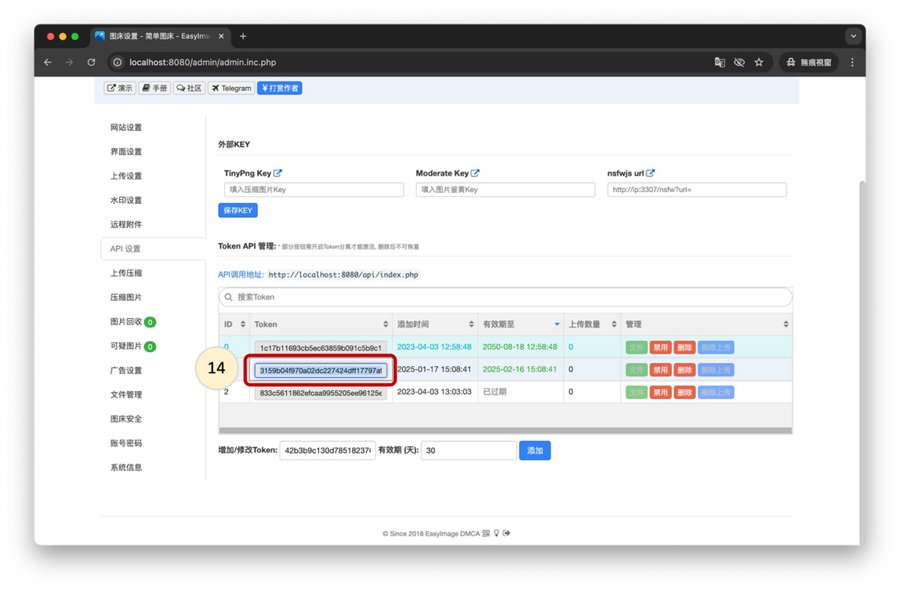Reload the page in the browser toolbar
This screenshot has height=591, width=900.
(91, 63)
